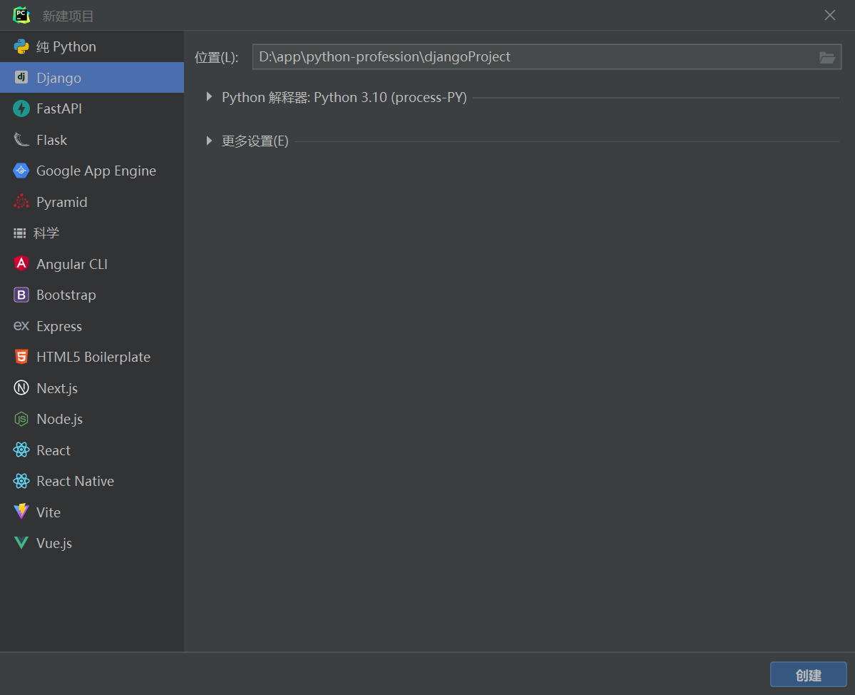
Task: Choose Node.js label in list
Action: [59, 420]
